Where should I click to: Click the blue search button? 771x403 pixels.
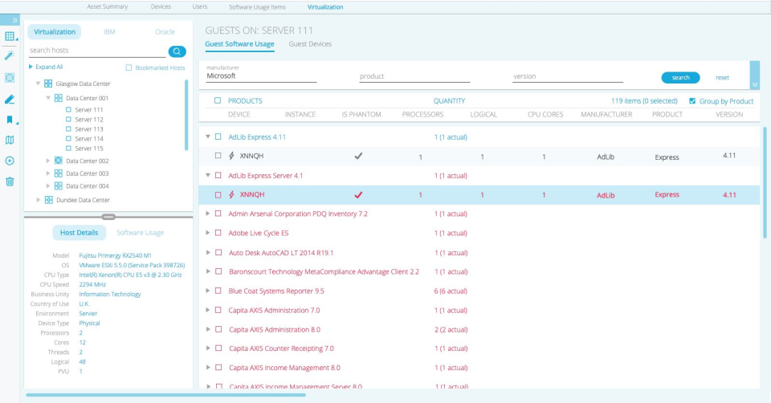(680, 78)
